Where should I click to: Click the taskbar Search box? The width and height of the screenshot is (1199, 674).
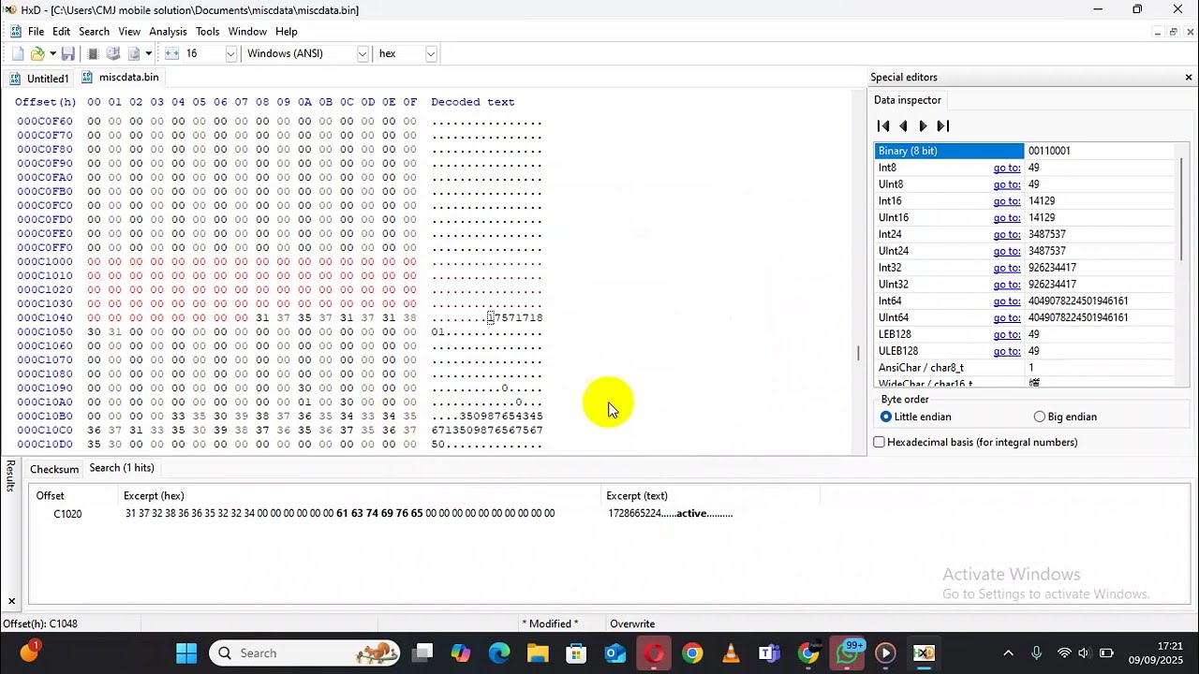click(x=305, y=653)
